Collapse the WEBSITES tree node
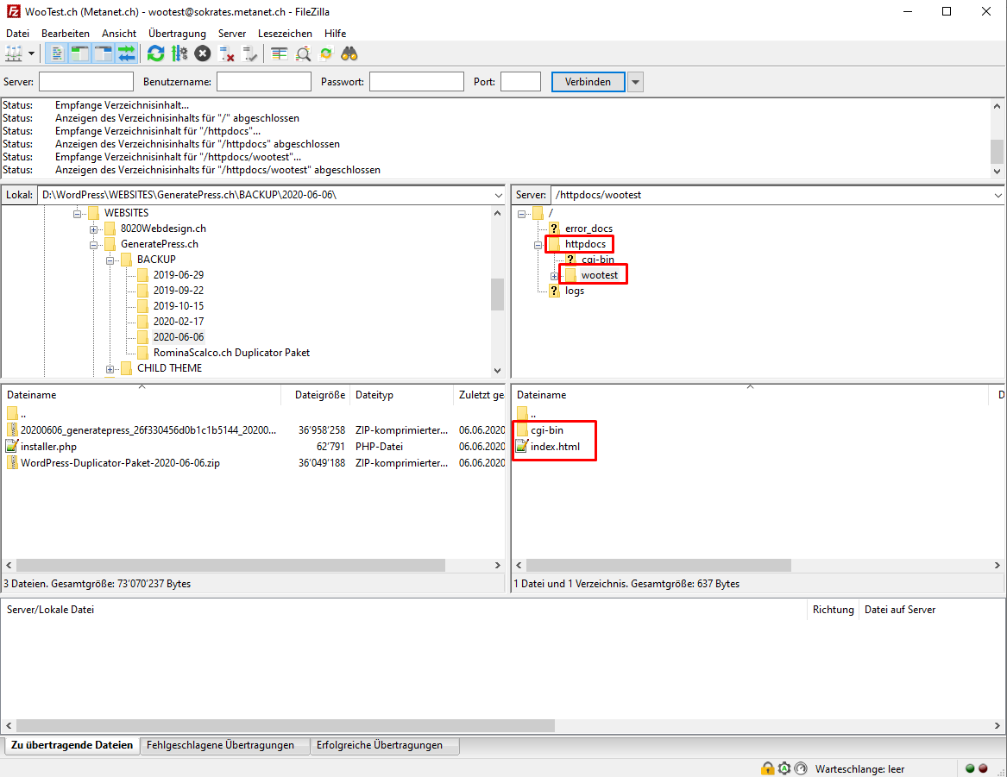The image size is (1007, 777). [77, 213]
